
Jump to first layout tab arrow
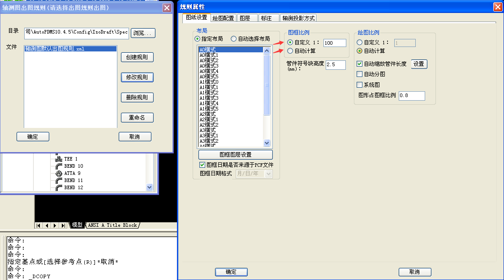coord(39,225)
